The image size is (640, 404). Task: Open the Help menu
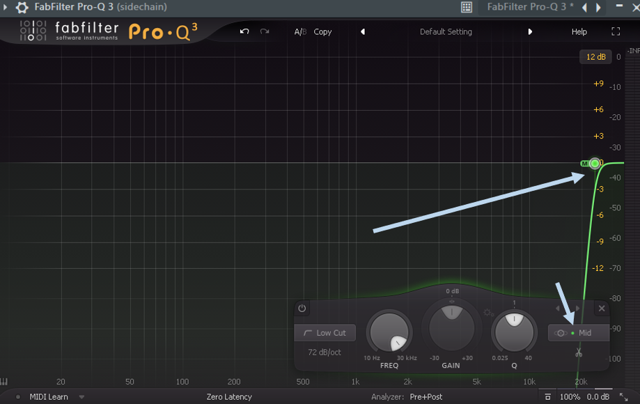tap(579, 32)
